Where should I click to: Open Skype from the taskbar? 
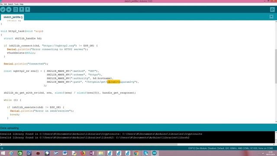145,153
